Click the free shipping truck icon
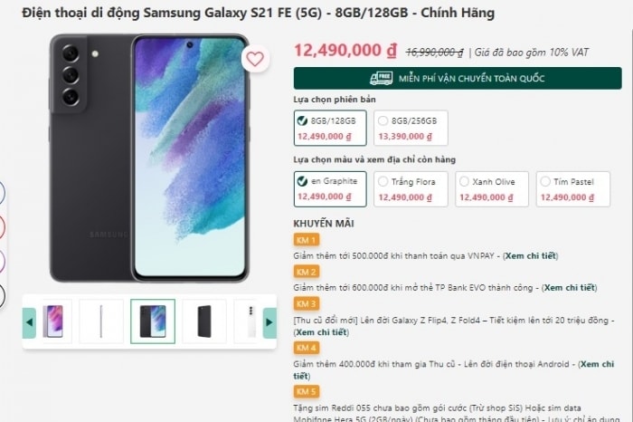 381,79
